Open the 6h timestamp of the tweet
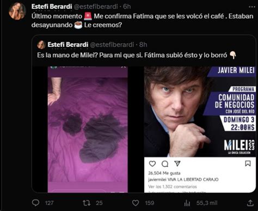The height and width of the screenshot is (211, 258). (x=127, y=7)
